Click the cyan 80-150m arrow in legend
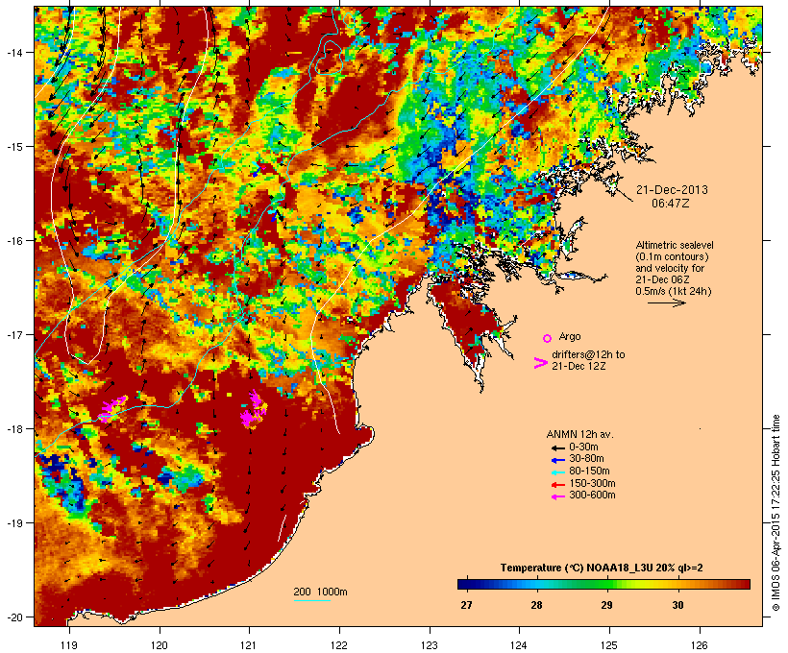 point(557,472)
